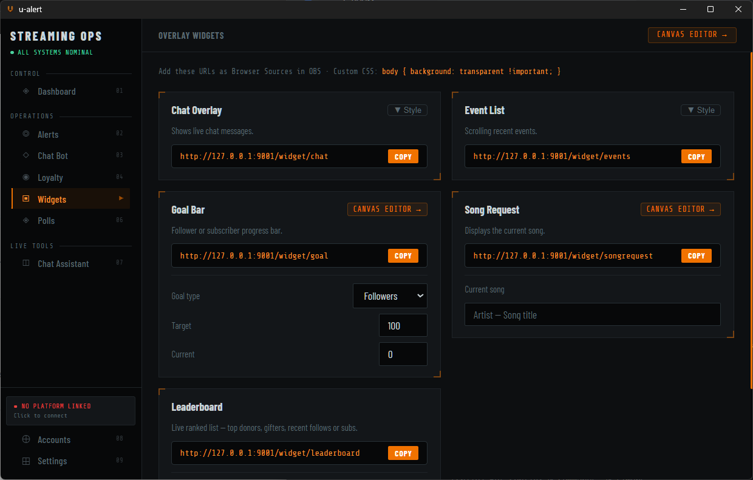This screenshot has height=480, width=753.
Task: Click the leaderboard widget URL text
Action: (x=270, y=453)
